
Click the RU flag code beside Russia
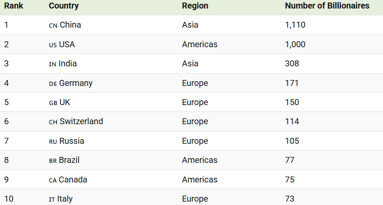pyautogui.click(x=53, y=142)
